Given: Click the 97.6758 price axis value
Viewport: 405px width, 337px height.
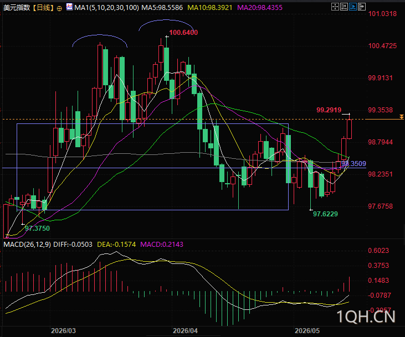Looking at the screenshot, I should tap(380, 206).
